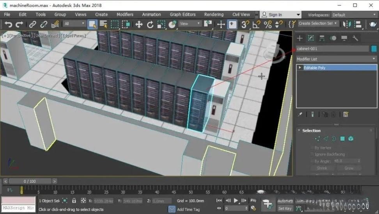
Task: Open the selection filter All dropdown
Action: coord(74,24)
